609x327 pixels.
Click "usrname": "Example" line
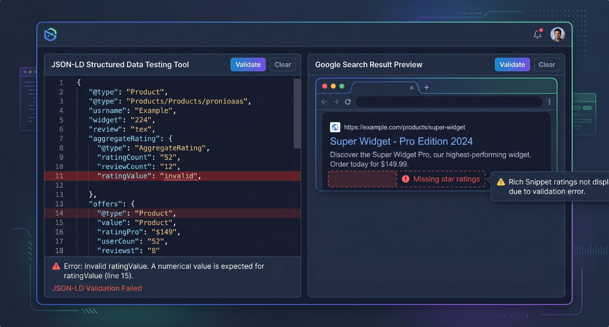click(132, 111)
